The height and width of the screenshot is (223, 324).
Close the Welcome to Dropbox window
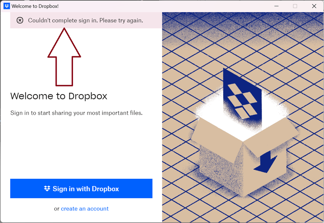coord(314,6)
